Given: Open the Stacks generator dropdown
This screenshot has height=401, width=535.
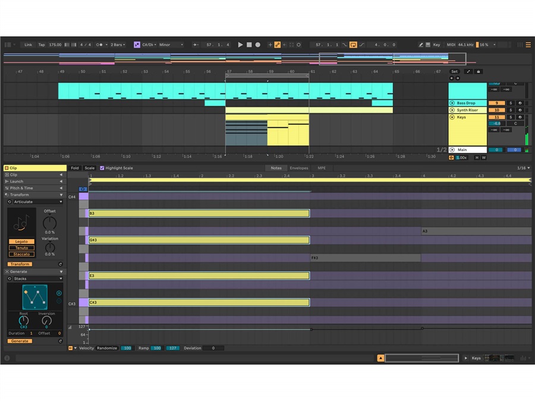Looking at the screenshot, I should [x=36, y=279].
